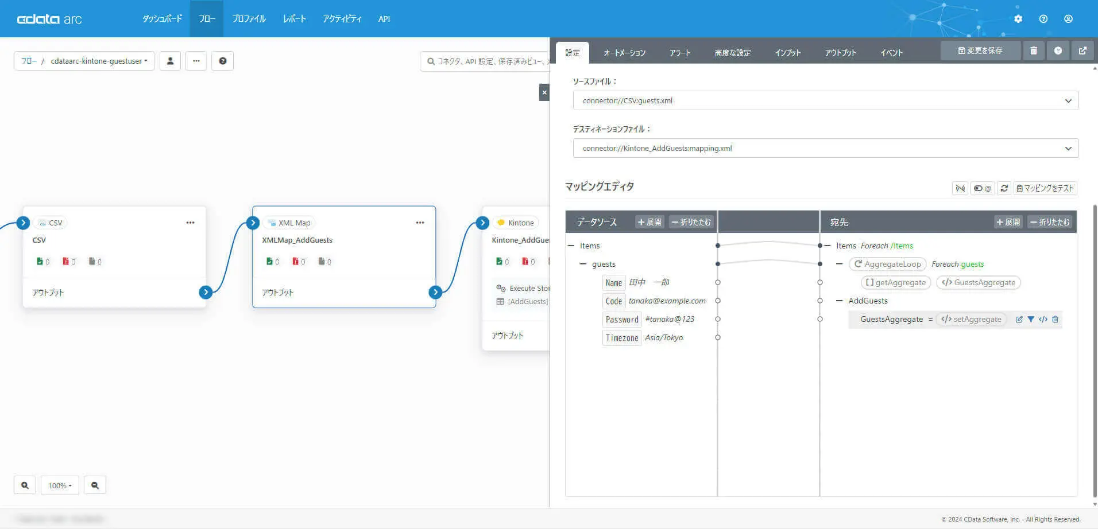Click the hide mapping lines icon
The width and height of the screenshot is (1098, 529).
[x=960, y=188]
